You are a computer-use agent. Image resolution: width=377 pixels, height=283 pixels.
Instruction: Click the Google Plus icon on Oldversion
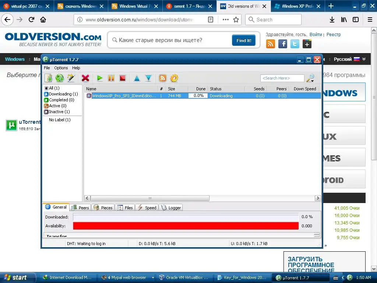coord(307,44)
